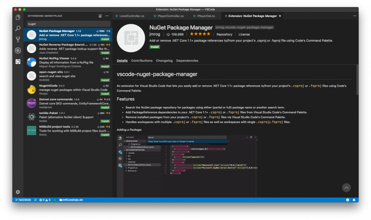
Task: Open editor more actions ellipsis menu
Action: pyautogui.click(x=354, y=16)
